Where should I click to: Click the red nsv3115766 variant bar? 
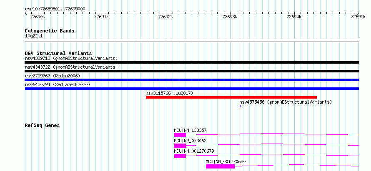point(231,97)
